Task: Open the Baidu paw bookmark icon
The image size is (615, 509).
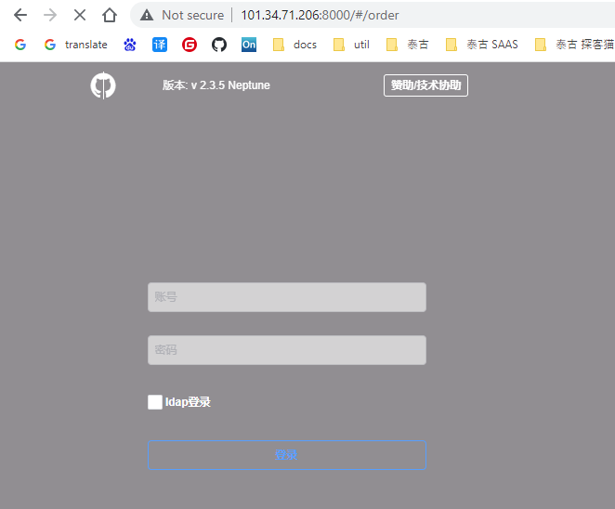Action: click(x=130, y=45)
